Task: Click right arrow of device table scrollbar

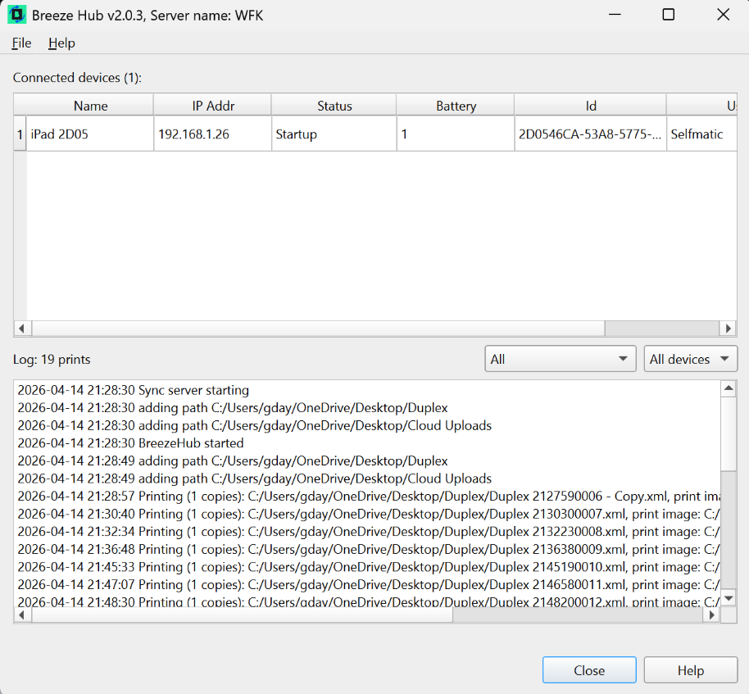Action: 728,328
